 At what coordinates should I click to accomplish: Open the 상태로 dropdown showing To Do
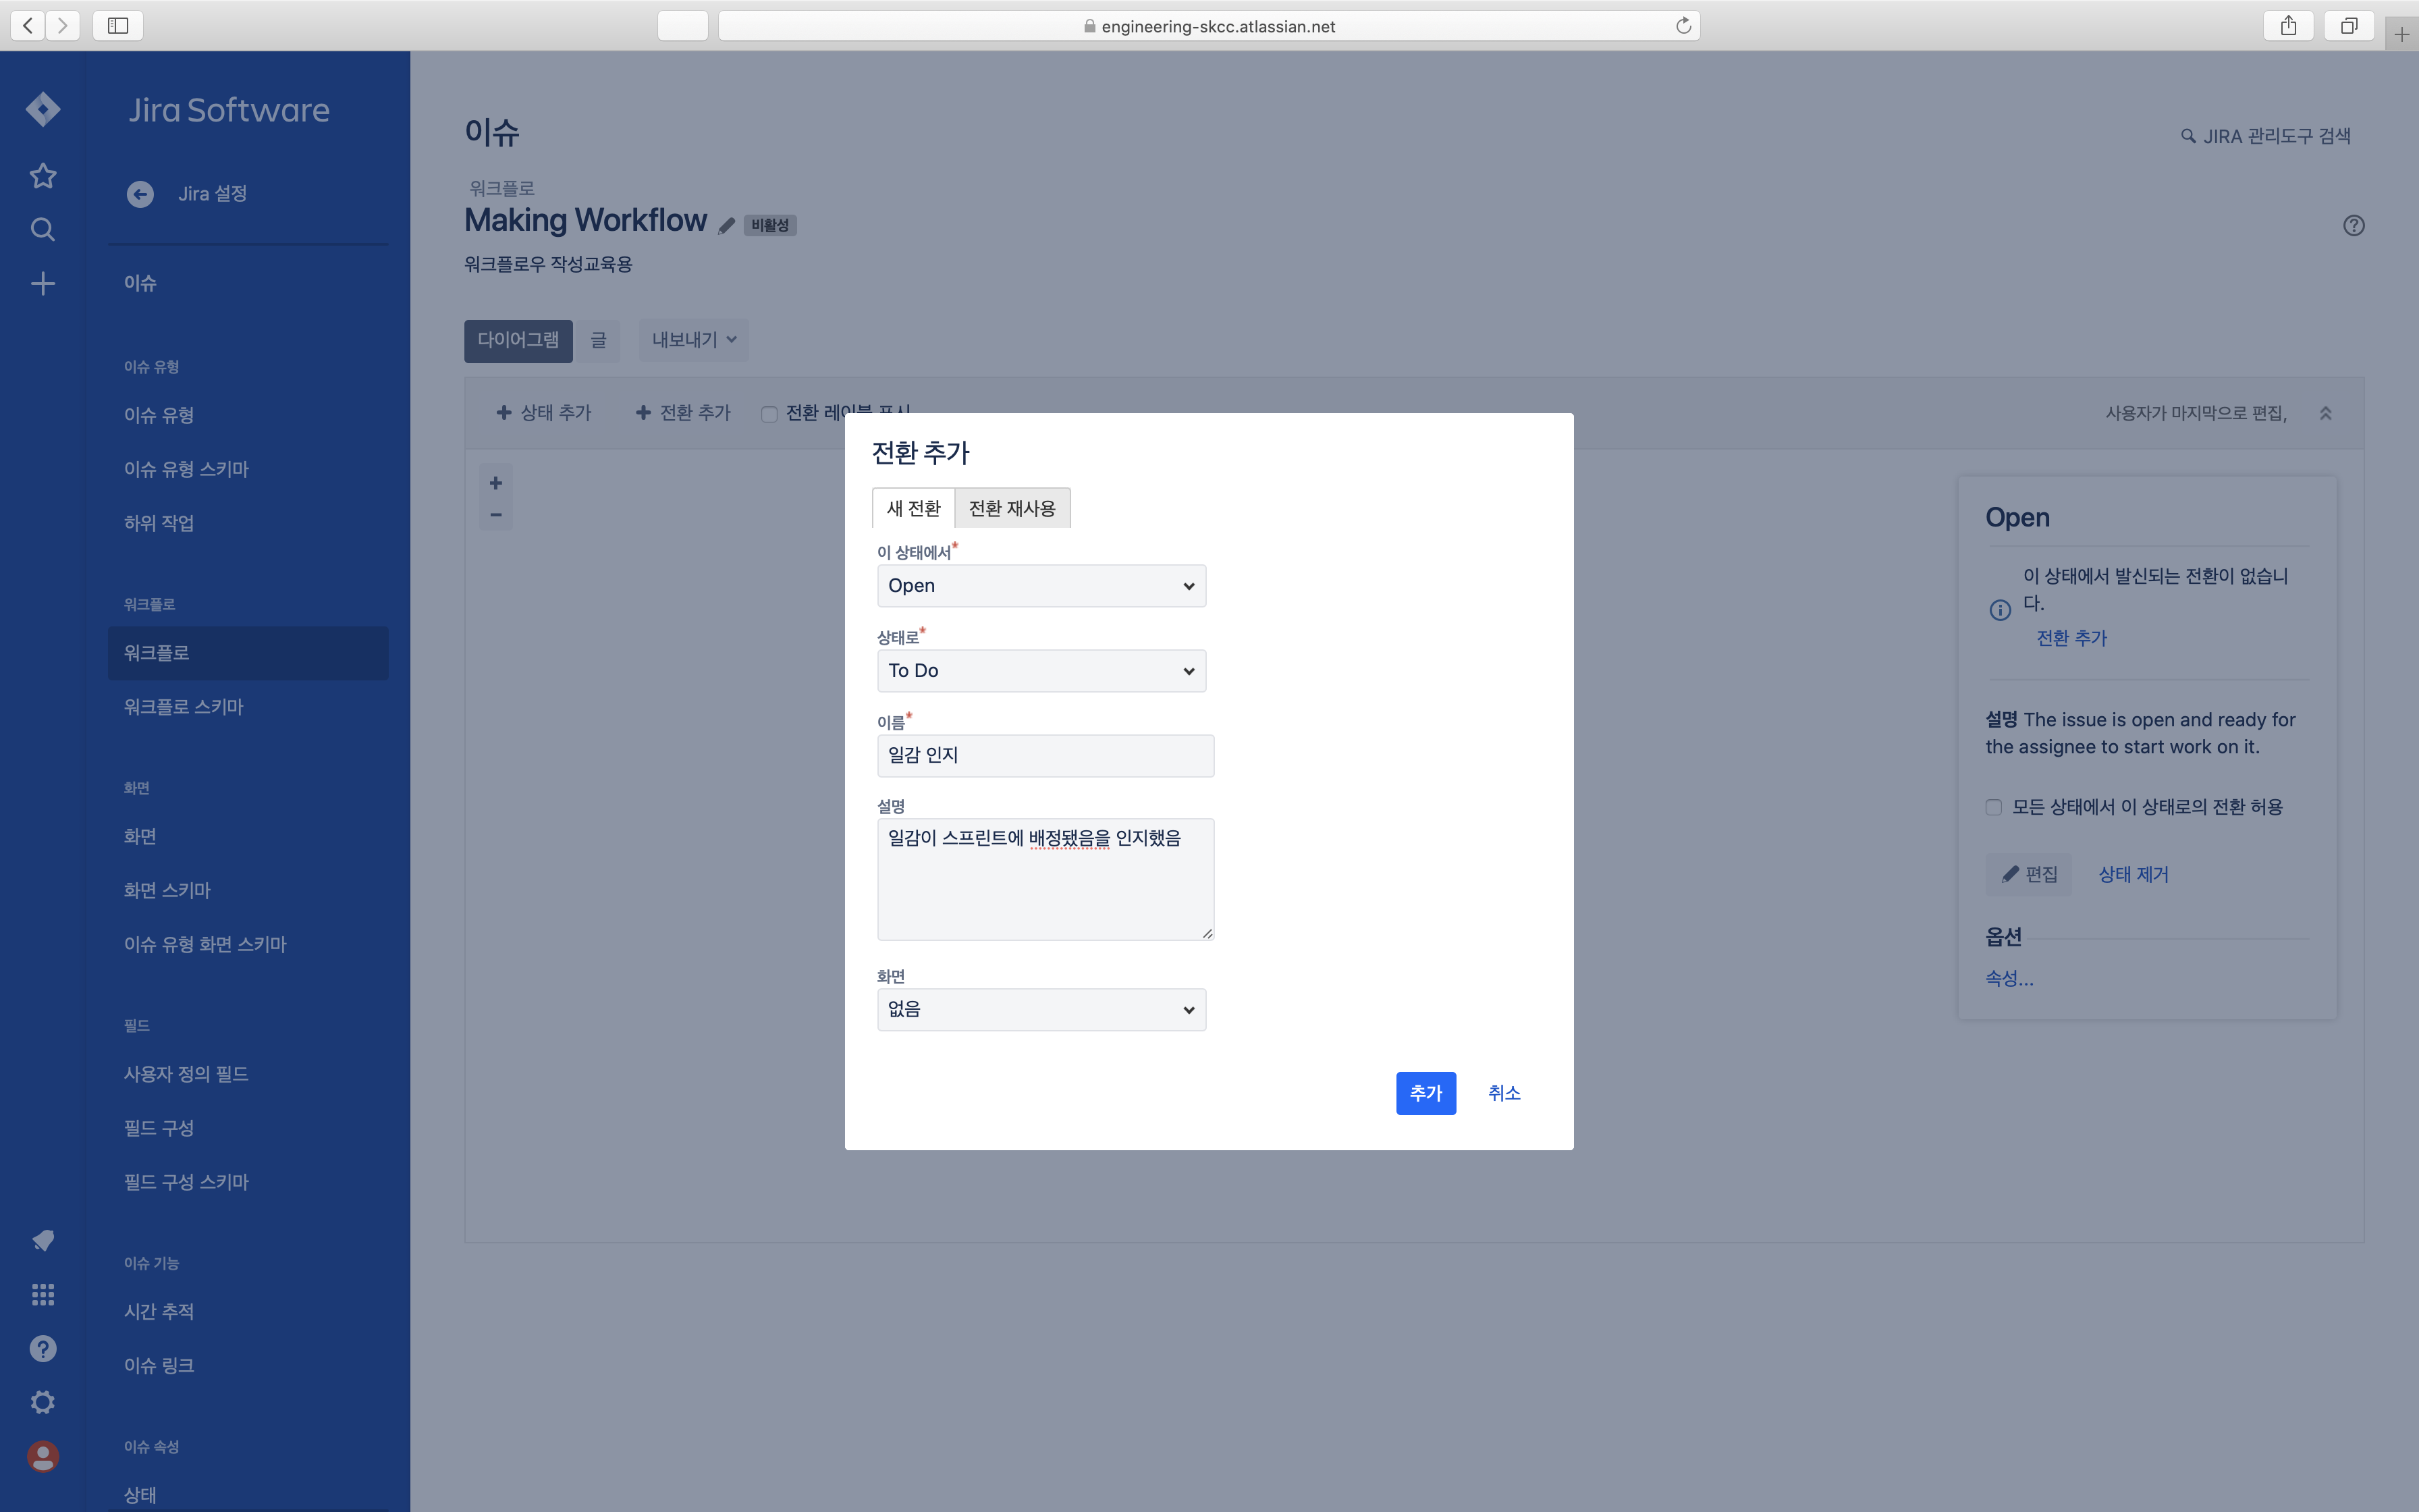pos(1041,671)
